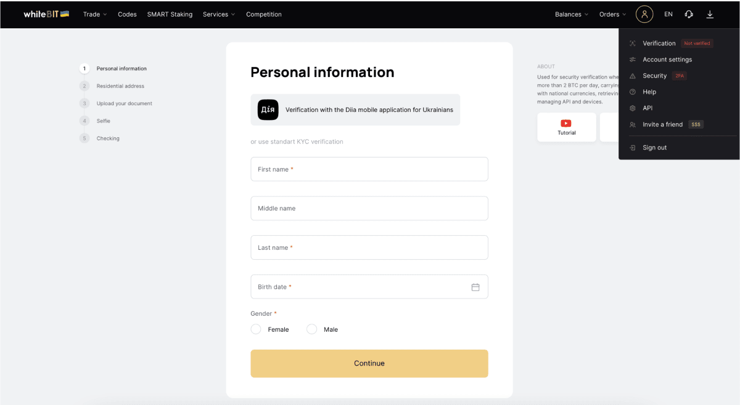The height and width of the screenshot is (405, 740).
Task: Open the SMART Staking link
Action: (170, 14)
